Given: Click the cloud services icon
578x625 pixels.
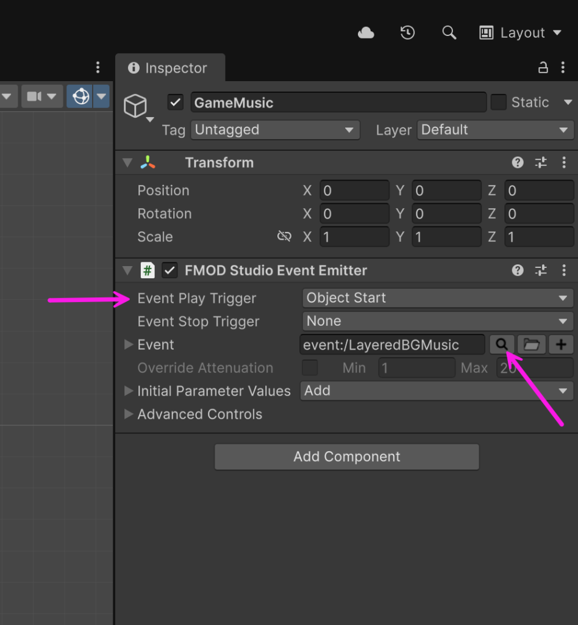Looking at the screenshot, I should tap(366, 33).
